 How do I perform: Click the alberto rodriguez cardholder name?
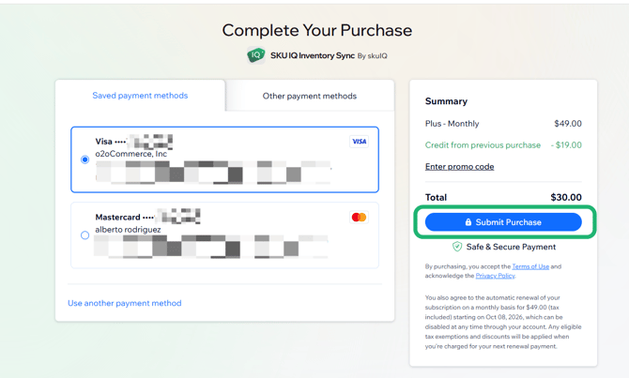[x=128, y=230]
